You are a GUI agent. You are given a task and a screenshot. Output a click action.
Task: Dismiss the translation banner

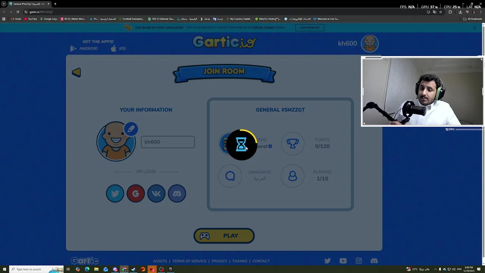pyautogui.click(x=474, y=28)
